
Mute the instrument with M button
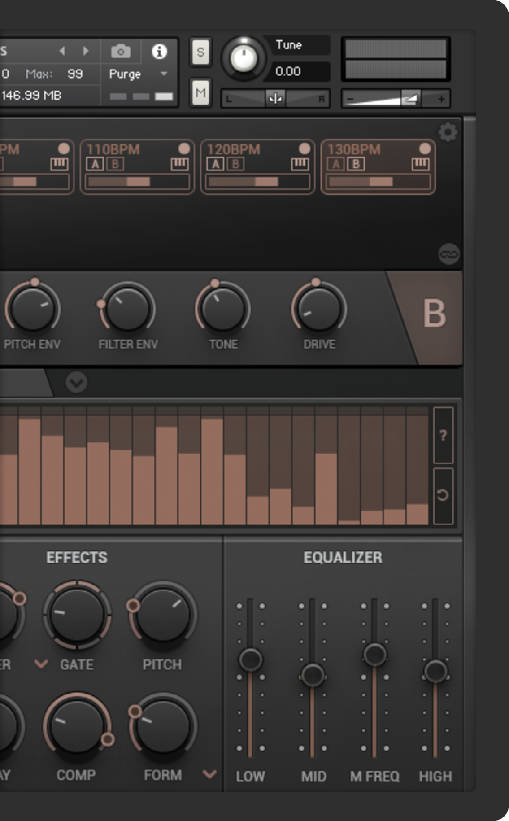tap(200, 93)
